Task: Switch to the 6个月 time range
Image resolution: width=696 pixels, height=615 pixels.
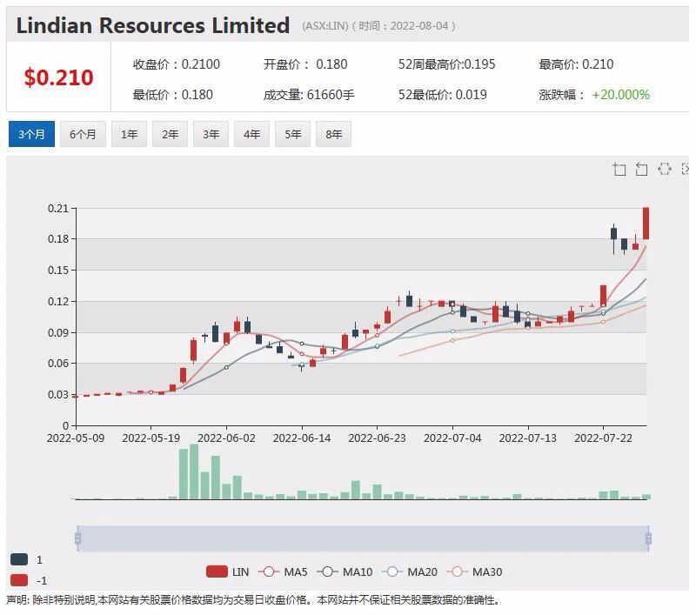Action: (x=83, y=134)
